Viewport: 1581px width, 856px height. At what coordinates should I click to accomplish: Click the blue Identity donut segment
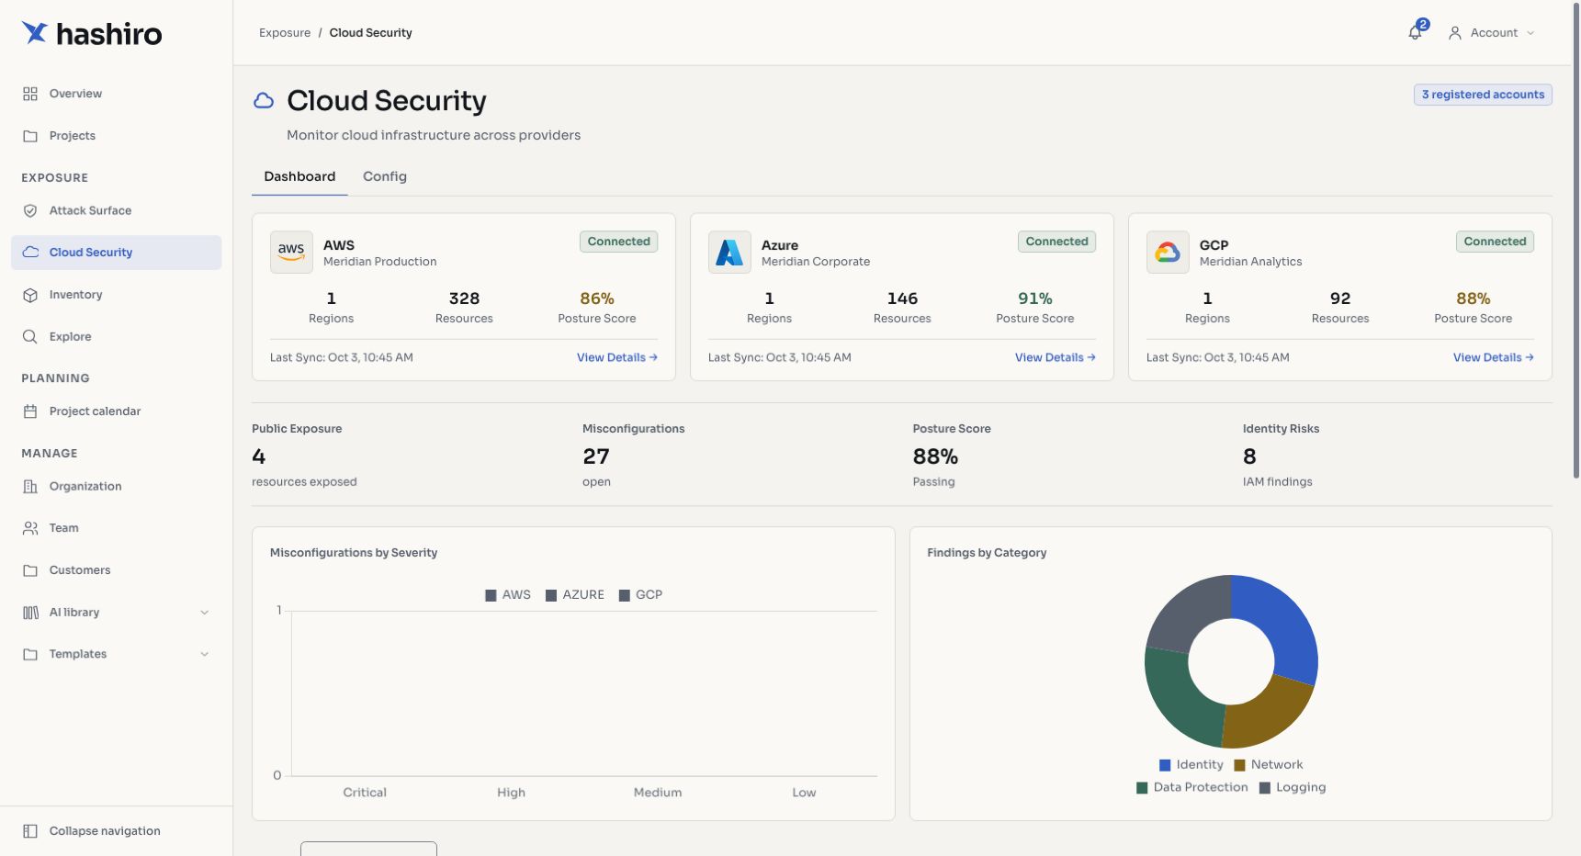pos(1282,625)
